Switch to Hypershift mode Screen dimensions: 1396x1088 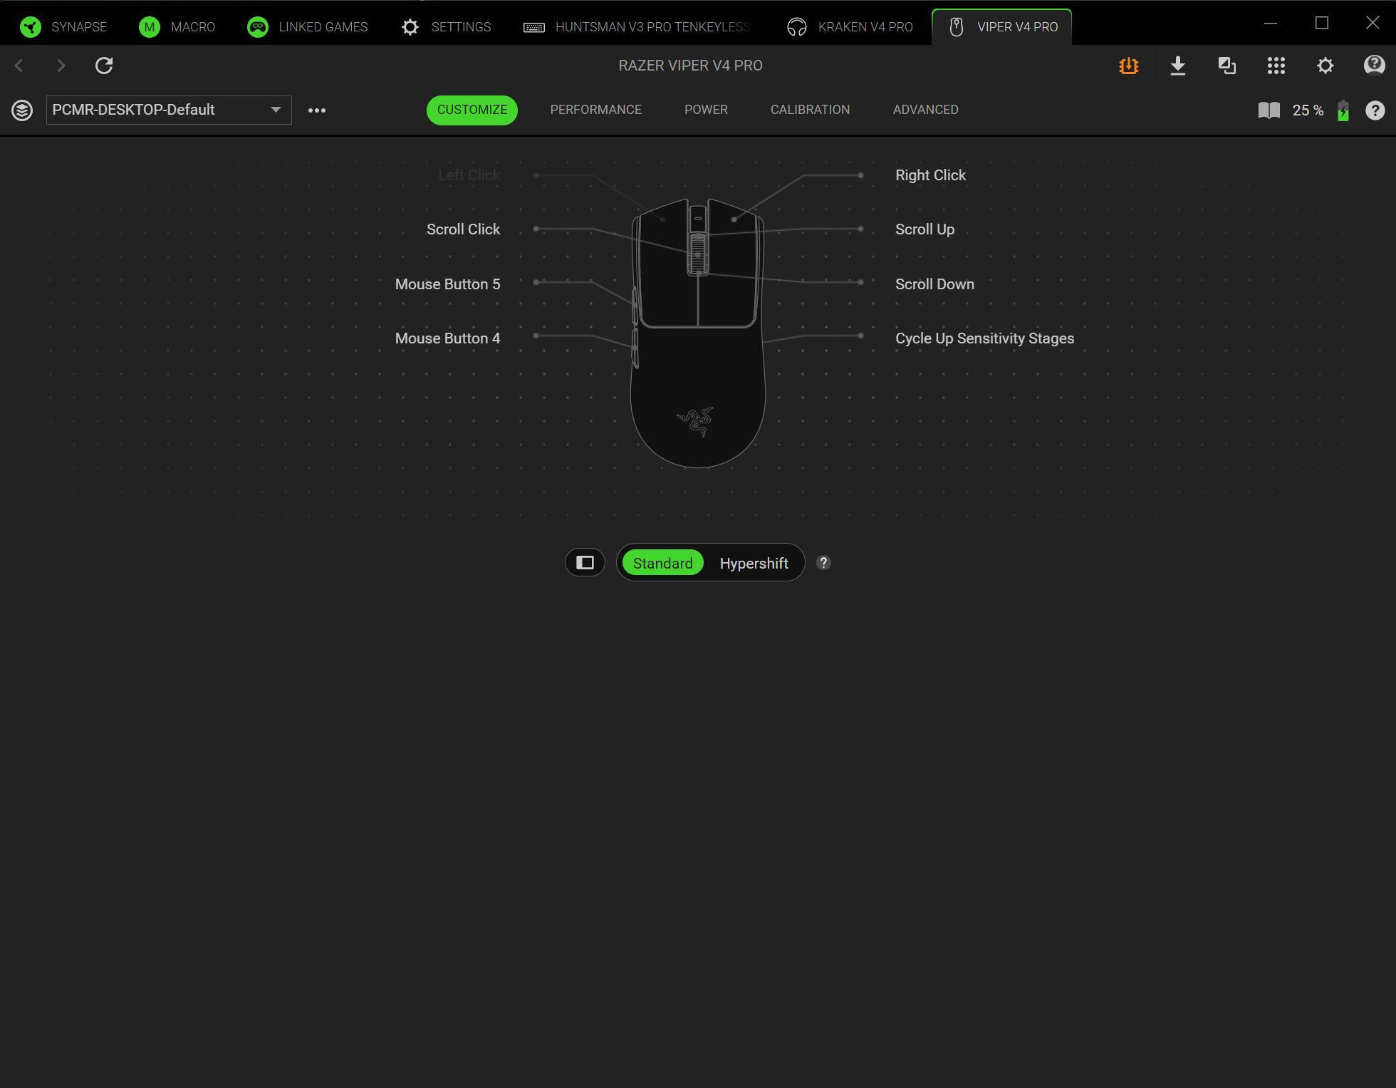(x=754, y=563)
